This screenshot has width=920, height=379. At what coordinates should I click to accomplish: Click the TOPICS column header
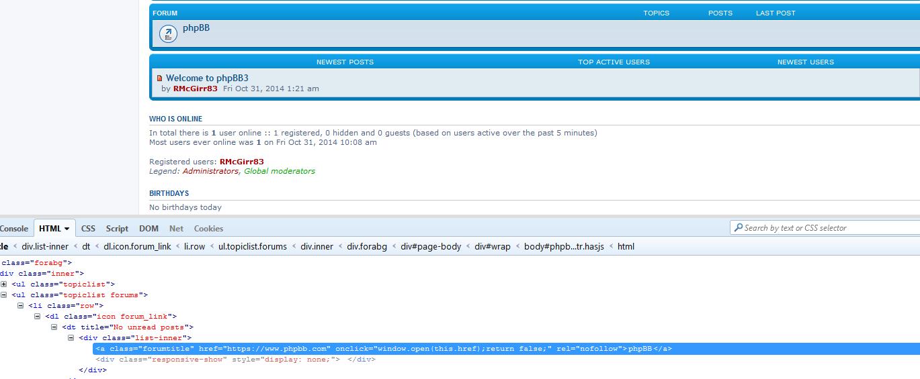[x=657, y=13]
